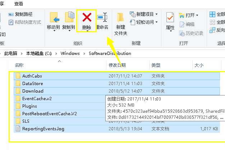Click the red X Delete icon
Viewport: 225px width, 150px height.
(x=87, y=18)
